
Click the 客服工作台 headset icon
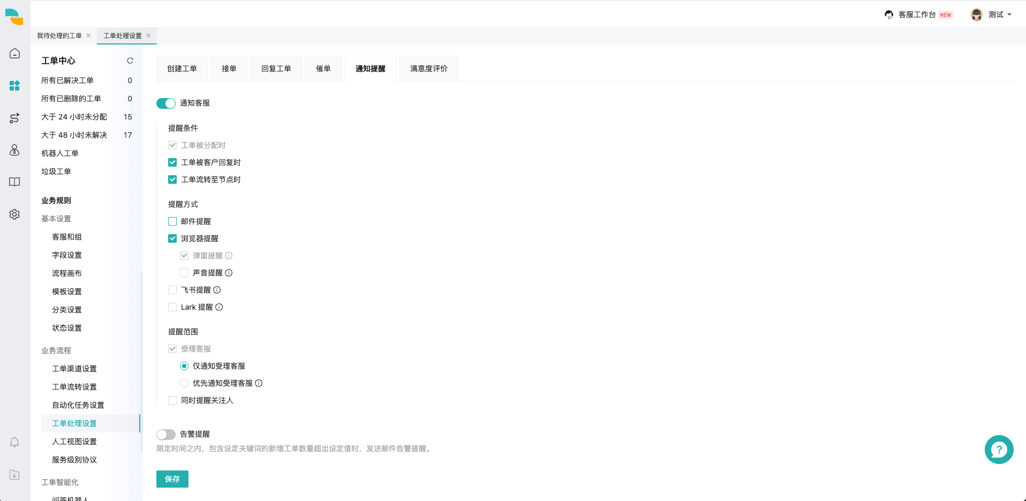click(889, 14)
